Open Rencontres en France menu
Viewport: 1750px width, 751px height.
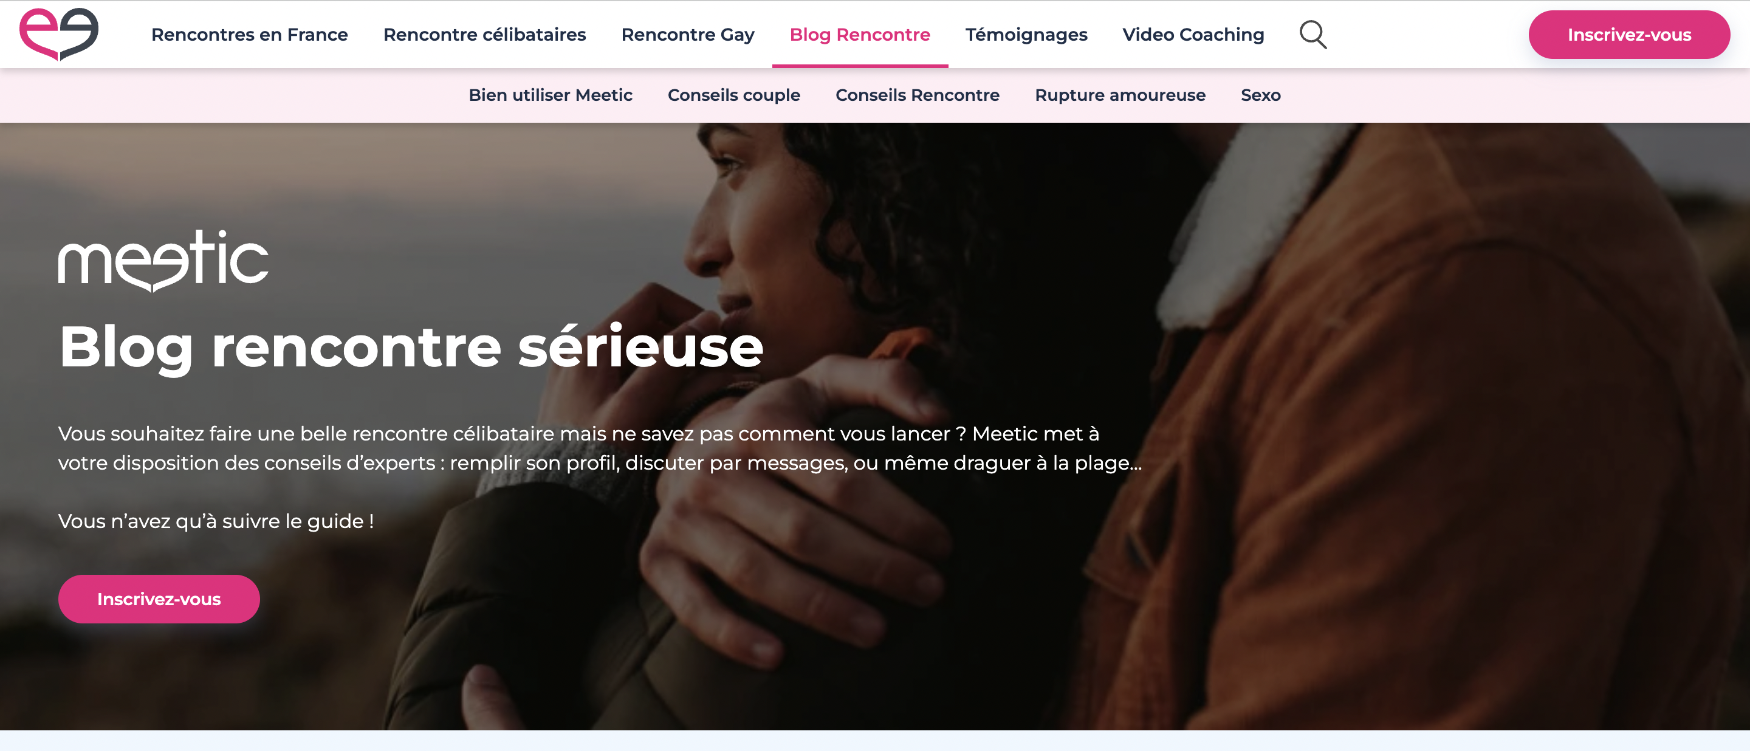tap(249, 35)
